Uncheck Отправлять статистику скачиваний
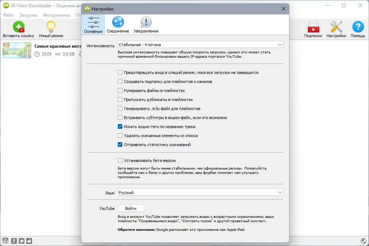Screen dimensions: 369x246 tap(120, 145)
